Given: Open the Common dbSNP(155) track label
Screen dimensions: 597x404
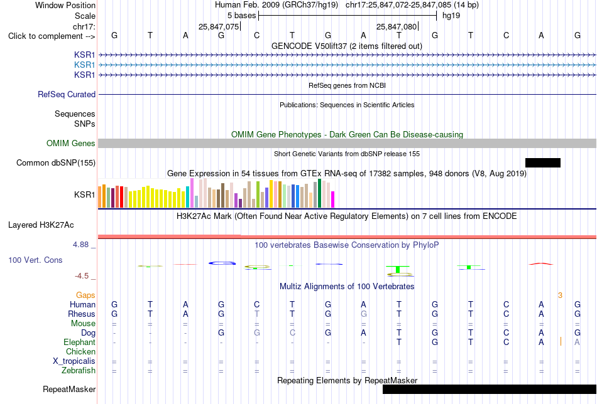Looking at the screenshot, I should [x=56, y=162].
